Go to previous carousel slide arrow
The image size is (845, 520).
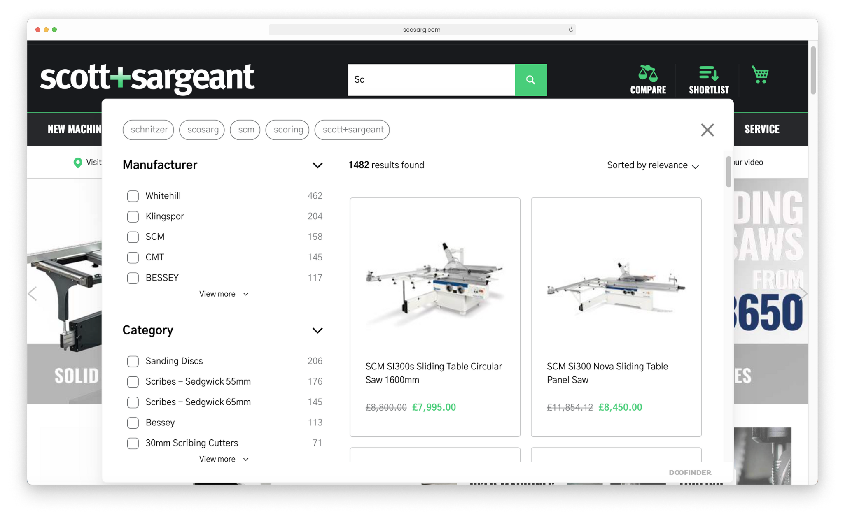tap(33, 293)
